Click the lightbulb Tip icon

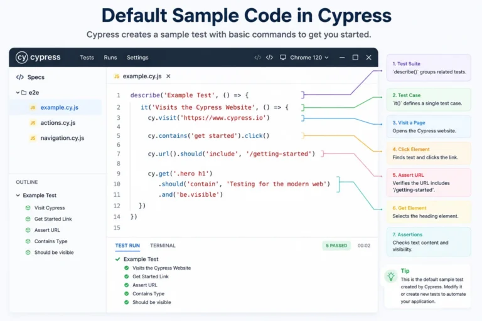tap(391, 276)
